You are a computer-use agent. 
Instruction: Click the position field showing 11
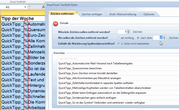tap(158, 38)
